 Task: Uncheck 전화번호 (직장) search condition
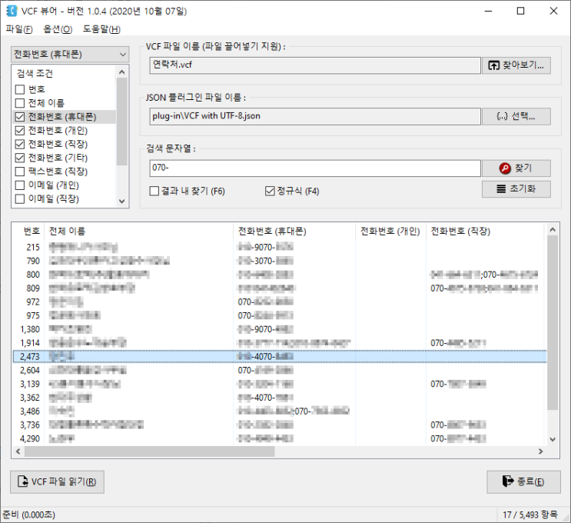[20, 144]
